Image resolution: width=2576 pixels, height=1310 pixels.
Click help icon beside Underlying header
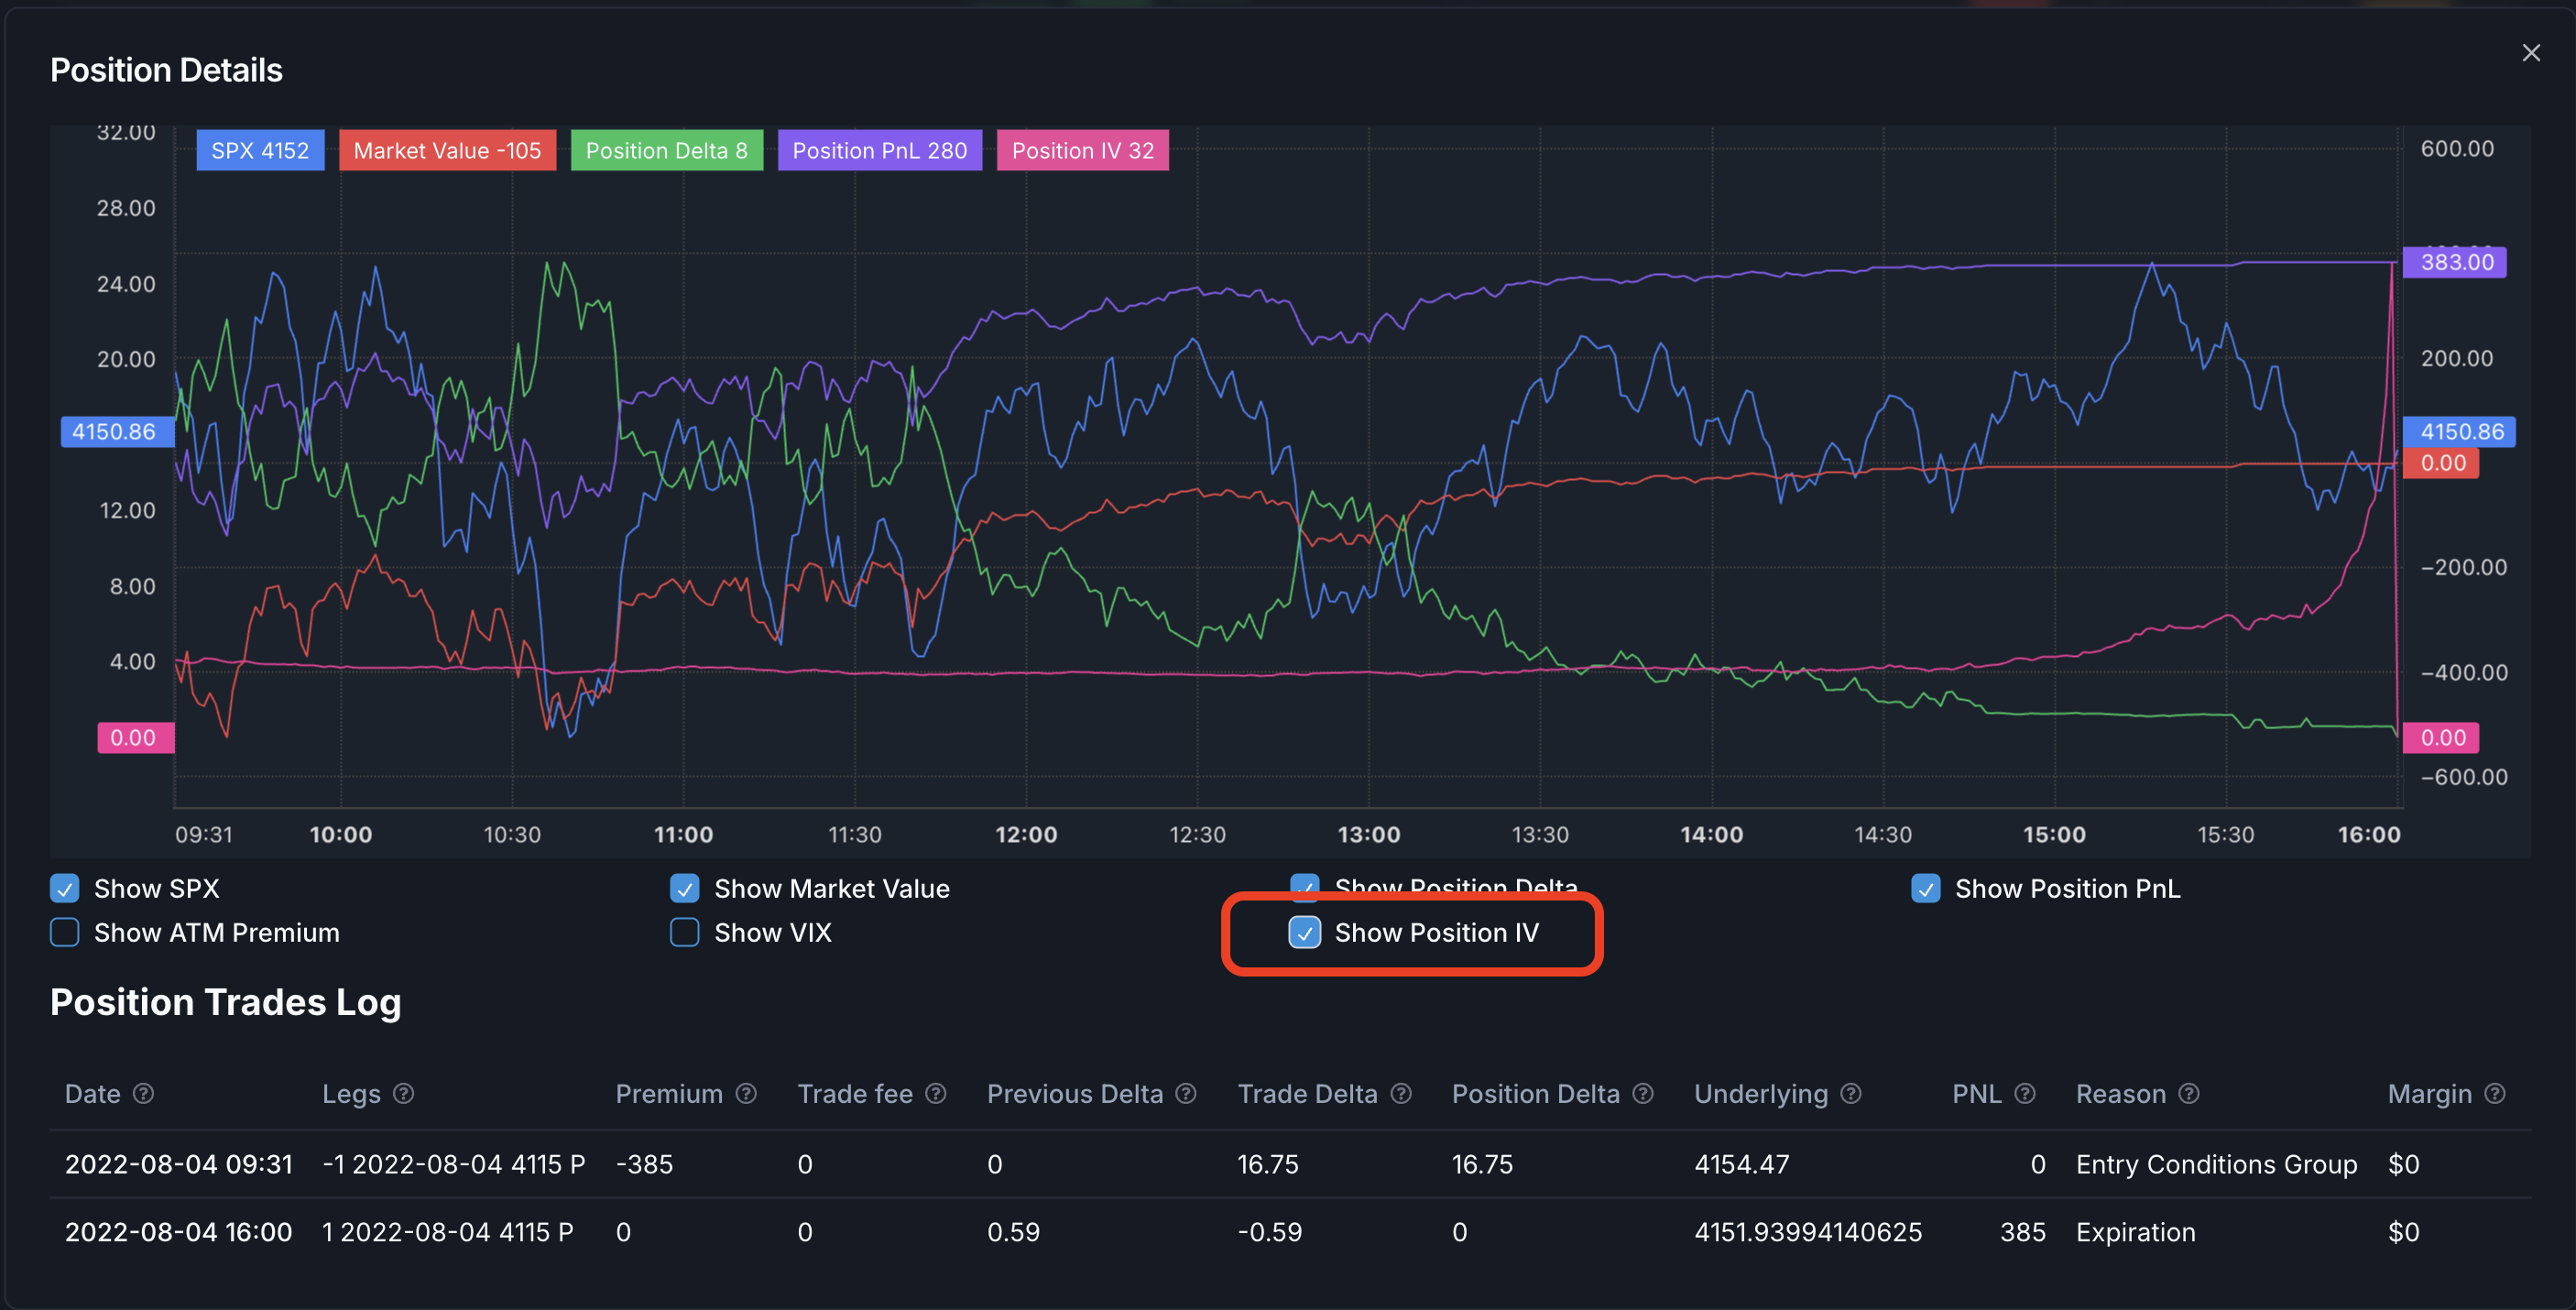pos(1851,1093)
